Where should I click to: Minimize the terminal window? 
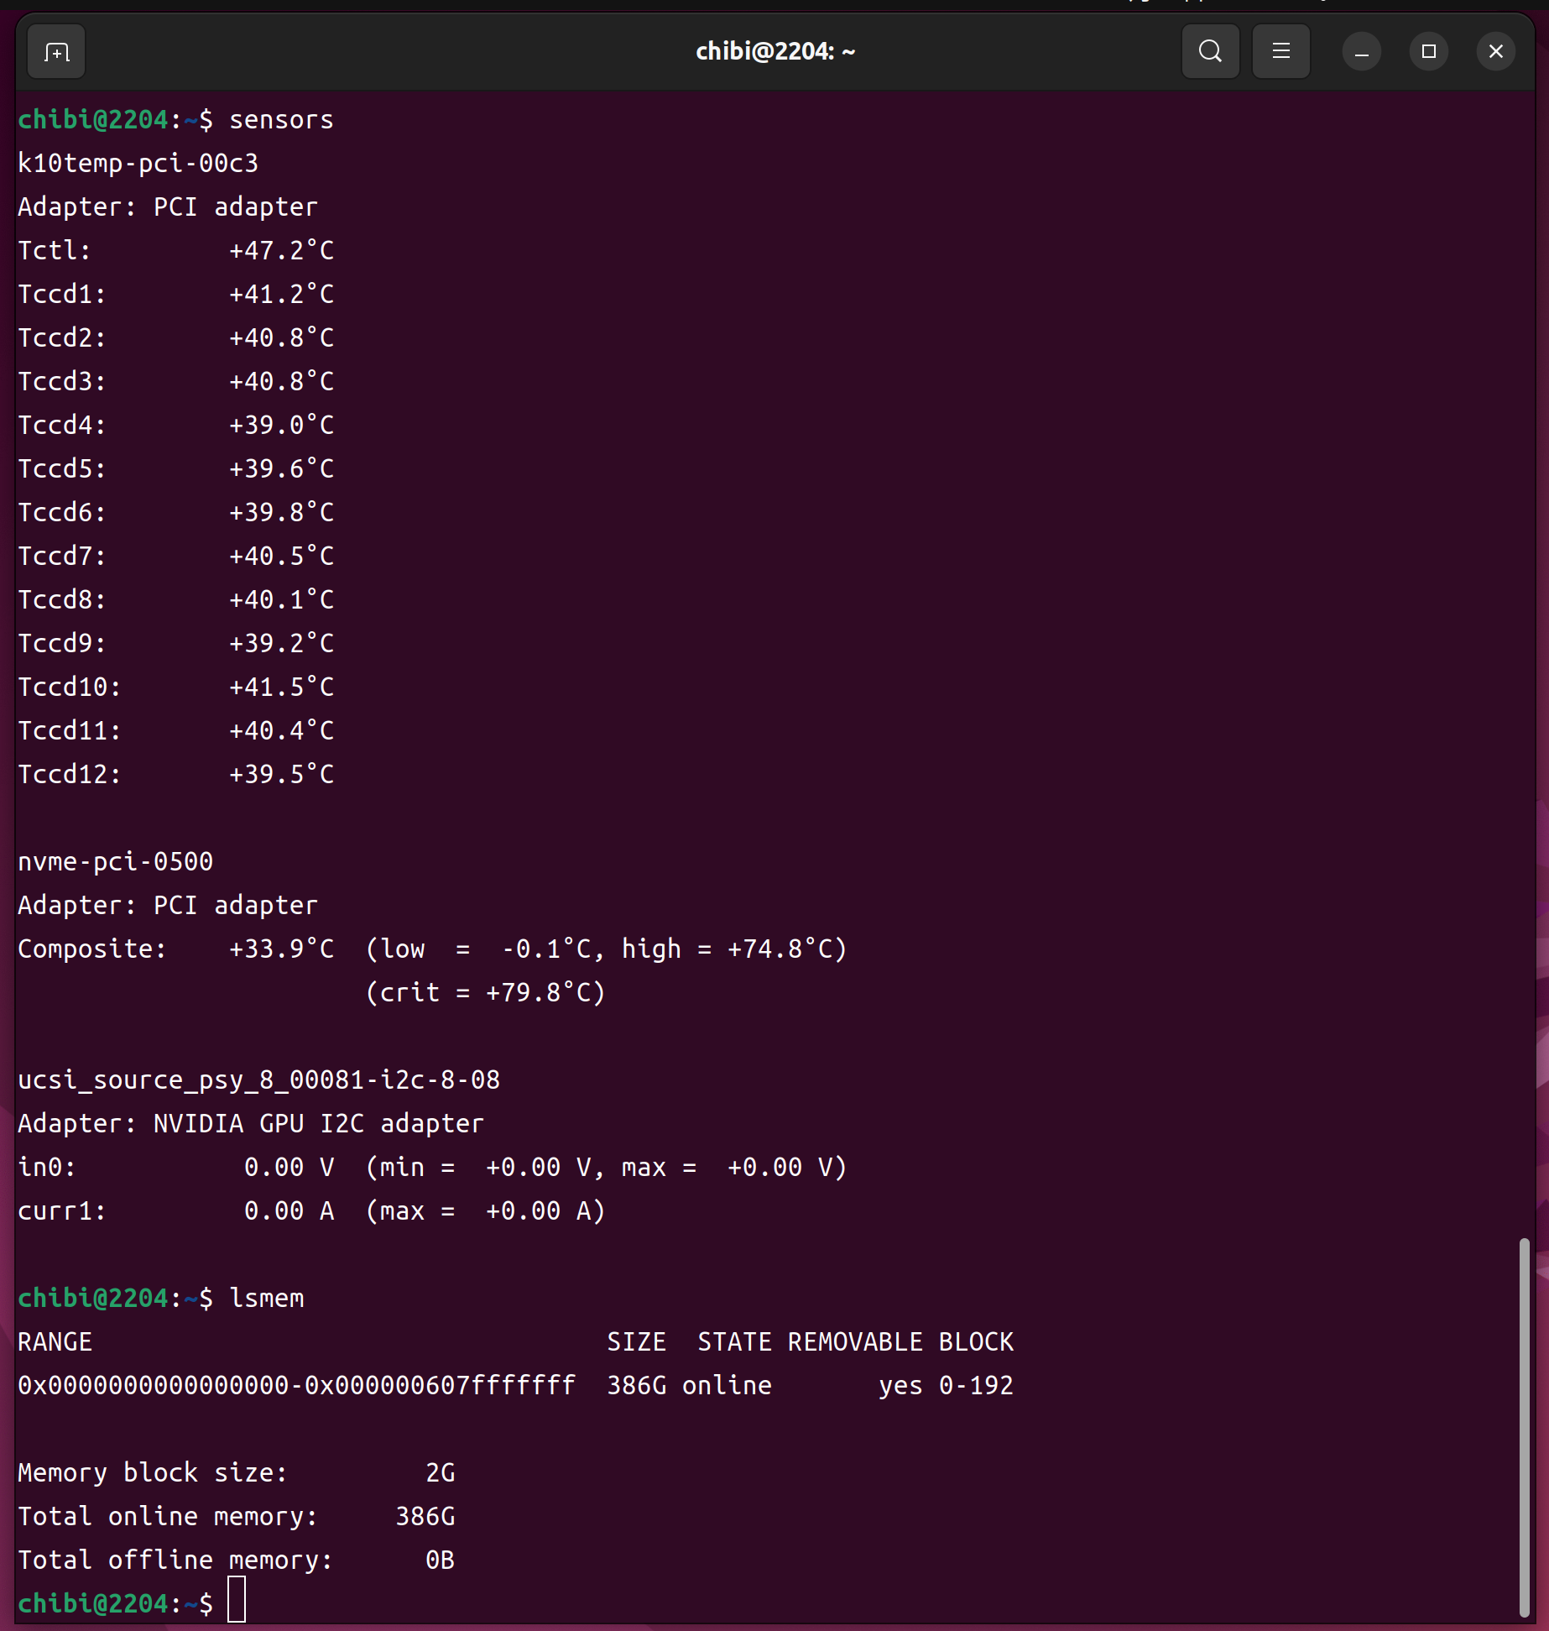pyautogui.click(x=1361, y=52)
